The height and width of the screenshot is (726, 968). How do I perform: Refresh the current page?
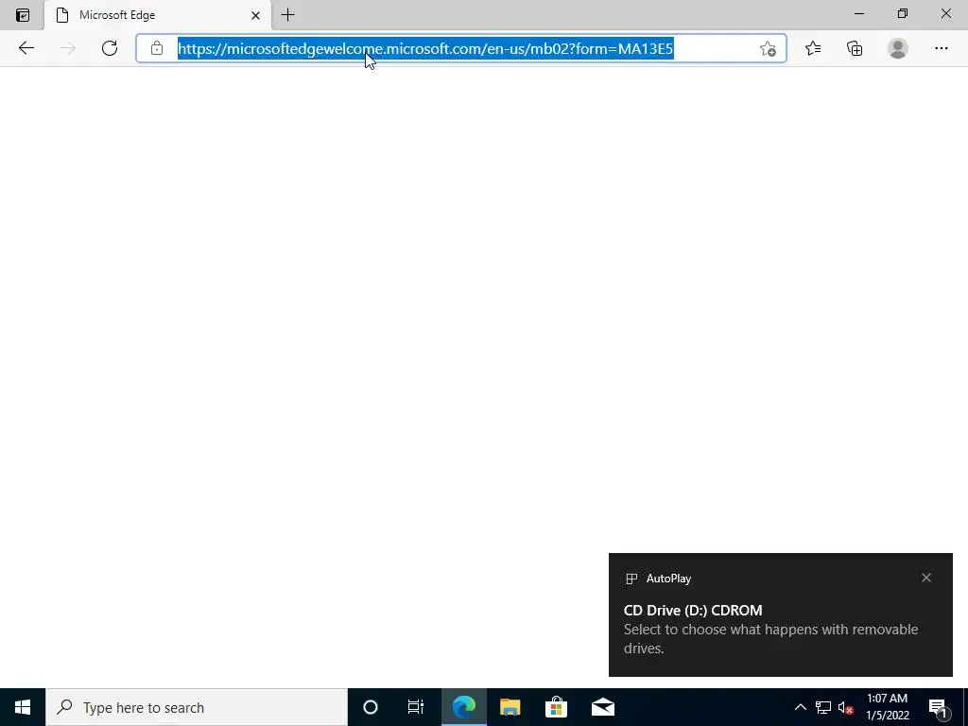coord(110,48)
